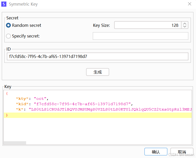Click the lightning bolt app icon
The height and width of the screenshot is (158, 196).
(4, 4)
